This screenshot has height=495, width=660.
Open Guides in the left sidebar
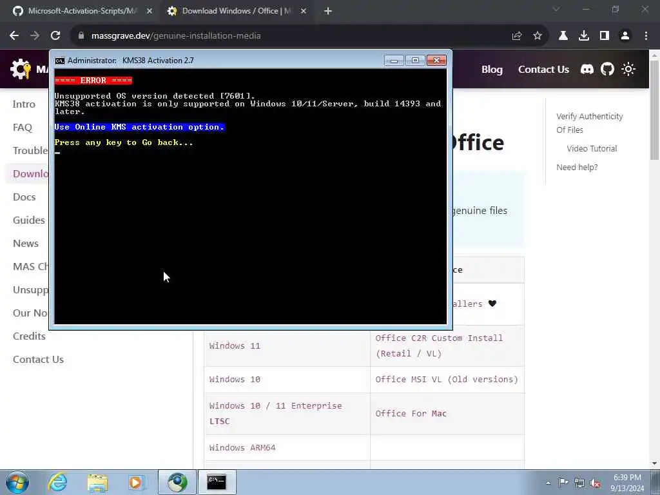pos(28,220)
